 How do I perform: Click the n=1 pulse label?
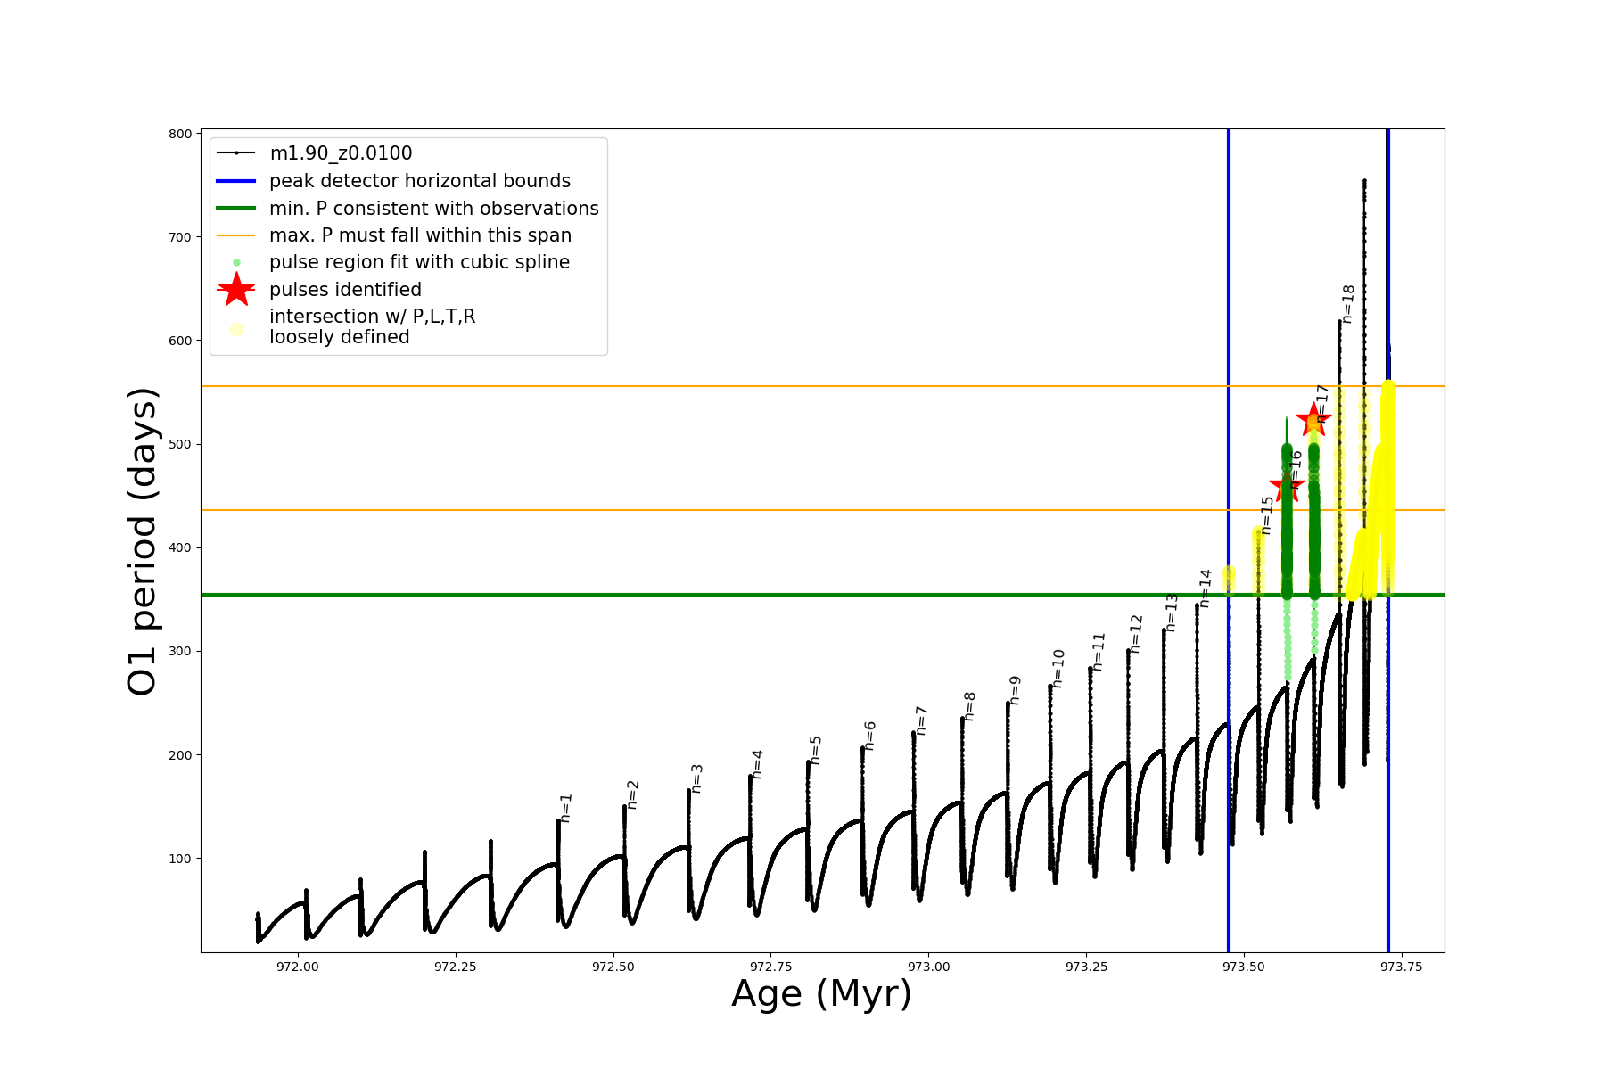[565, 808]
